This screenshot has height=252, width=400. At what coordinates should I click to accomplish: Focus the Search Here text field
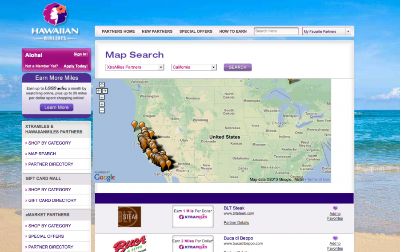point(276,31)
